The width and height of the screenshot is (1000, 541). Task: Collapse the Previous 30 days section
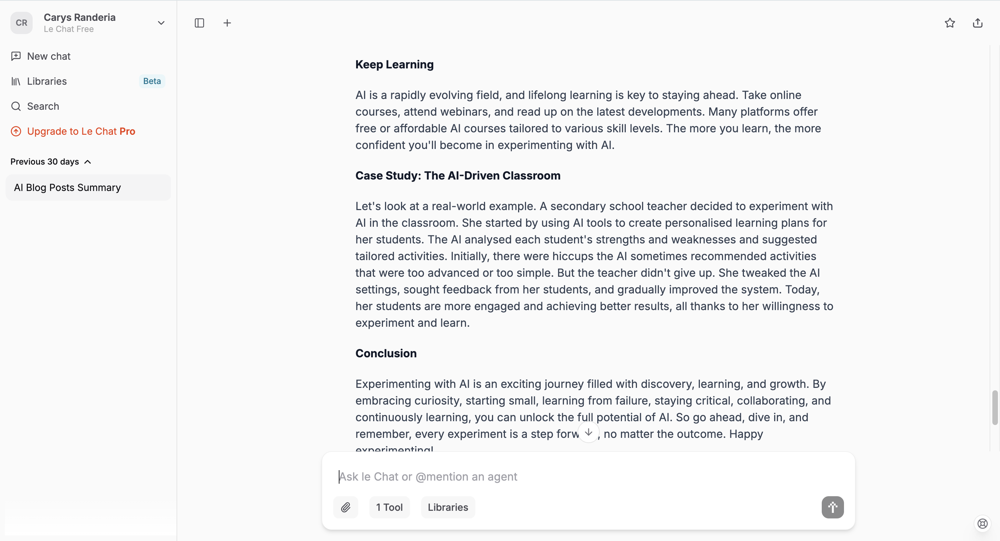point(87,162)
